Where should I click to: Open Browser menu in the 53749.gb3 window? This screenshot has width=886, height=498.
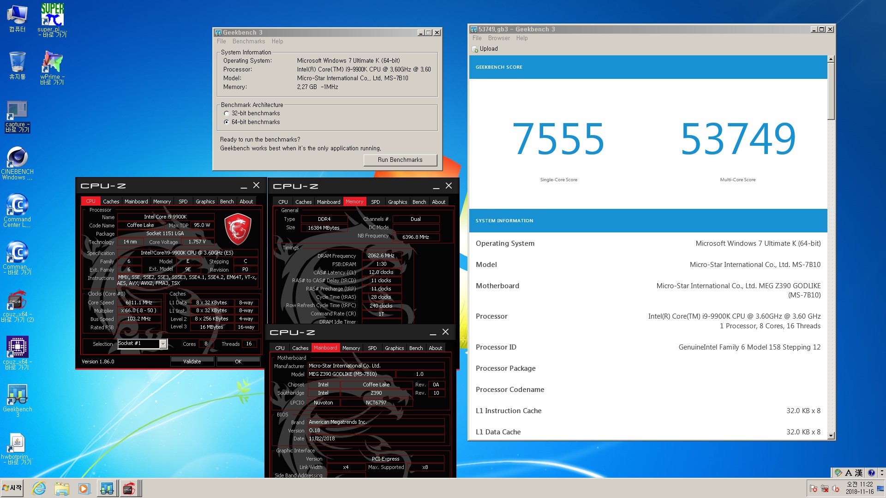point(499,38)
